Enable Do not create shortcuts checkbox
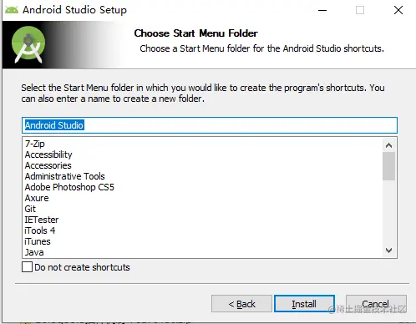The width and height of the screenshot is (416, 324). pos(27,267)
